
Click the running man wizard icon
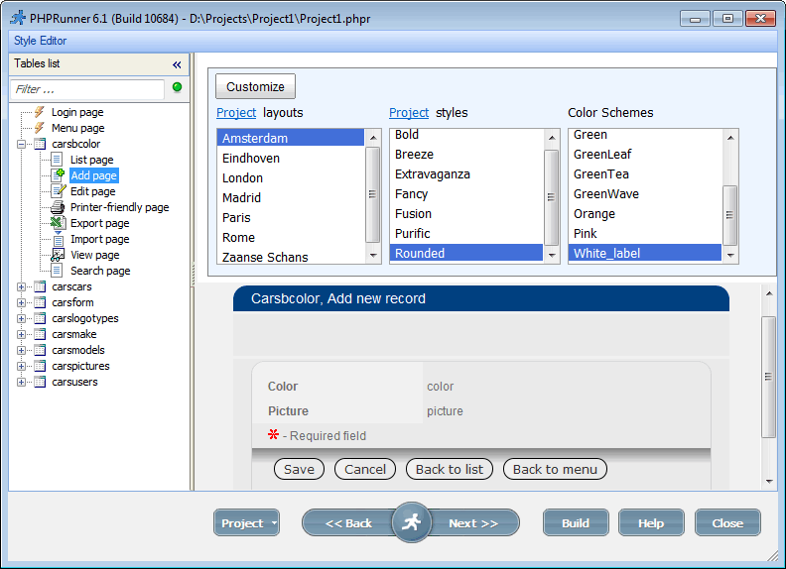pyautogui.click(x=411, y=522)
